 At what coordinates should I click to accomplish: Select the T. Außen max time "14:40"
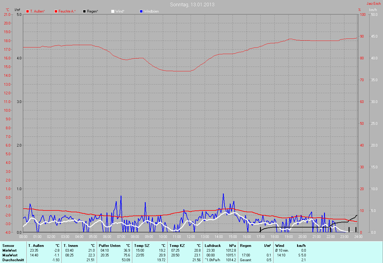pos(34,255)
